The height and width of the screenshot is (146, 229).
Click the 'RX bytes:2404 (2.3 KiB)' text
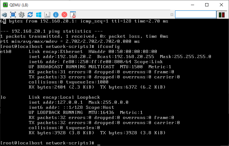tap(61, 87)
